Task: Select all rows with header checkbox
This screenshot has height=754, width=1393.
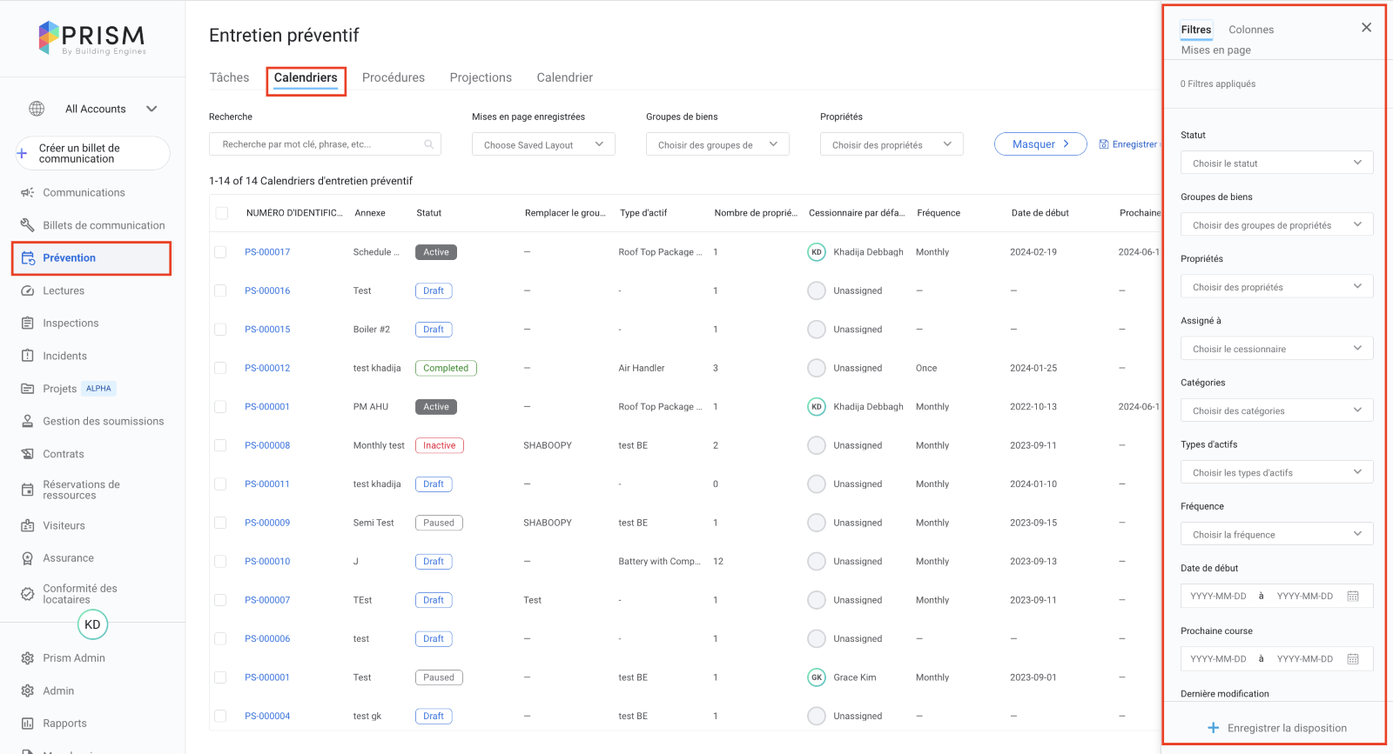Action: pyautogui.click(x=221, y=213)
